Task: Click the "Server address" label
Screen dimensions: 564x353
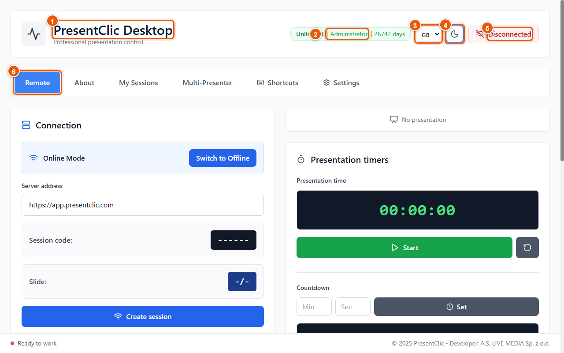Action: pyautogui.click(x=42, y=186)
